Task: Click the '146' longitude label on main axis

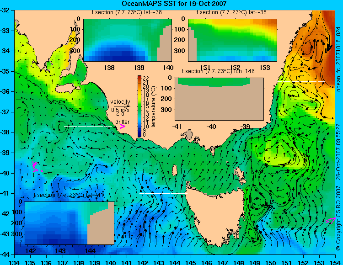Action: [x=207, y=262]
